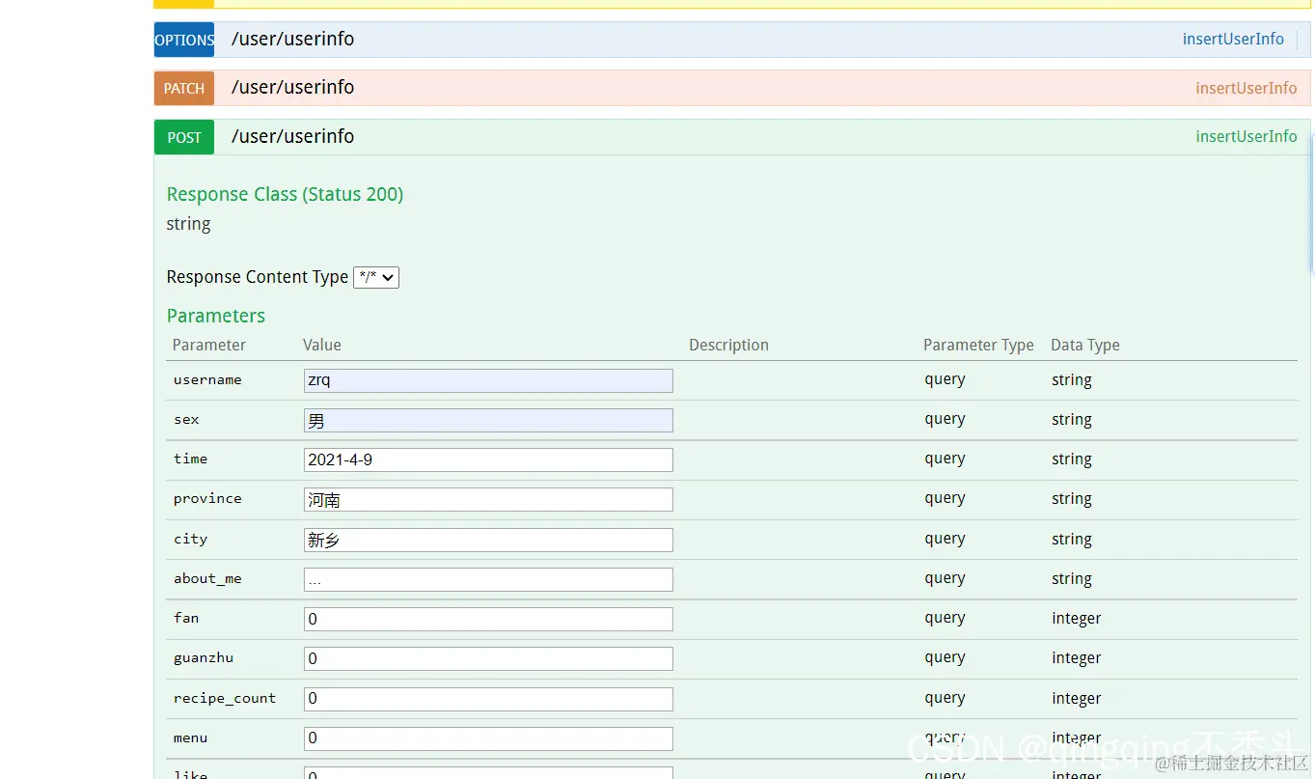Expand the OPTIONS /user/userinfo operation
Viewport: 1315px width, 779px height.
pos(292,40)
